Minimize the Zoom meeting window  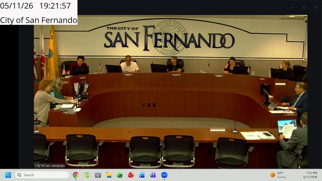point(293,8)
